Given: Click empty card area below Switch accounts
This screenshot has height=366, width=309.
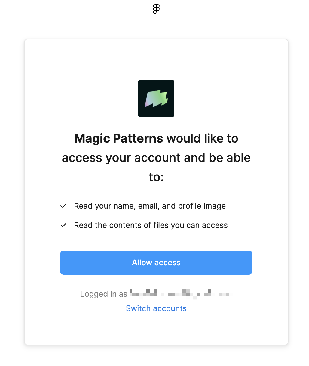Looking at the screenshot, I should click(156, 330).
